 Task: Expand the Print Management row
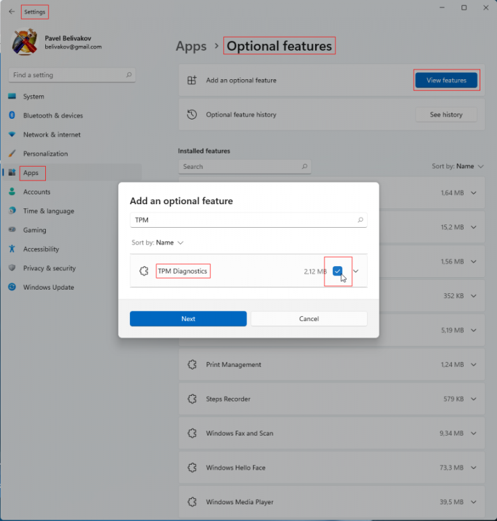[474, 365]
